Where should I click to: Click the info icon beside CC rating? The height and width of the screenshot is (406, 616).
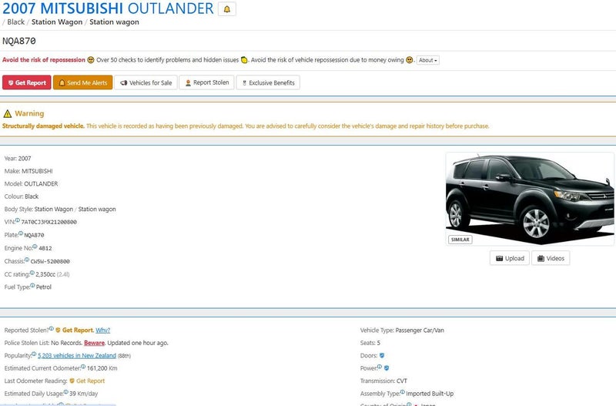[x=32, y=273]
